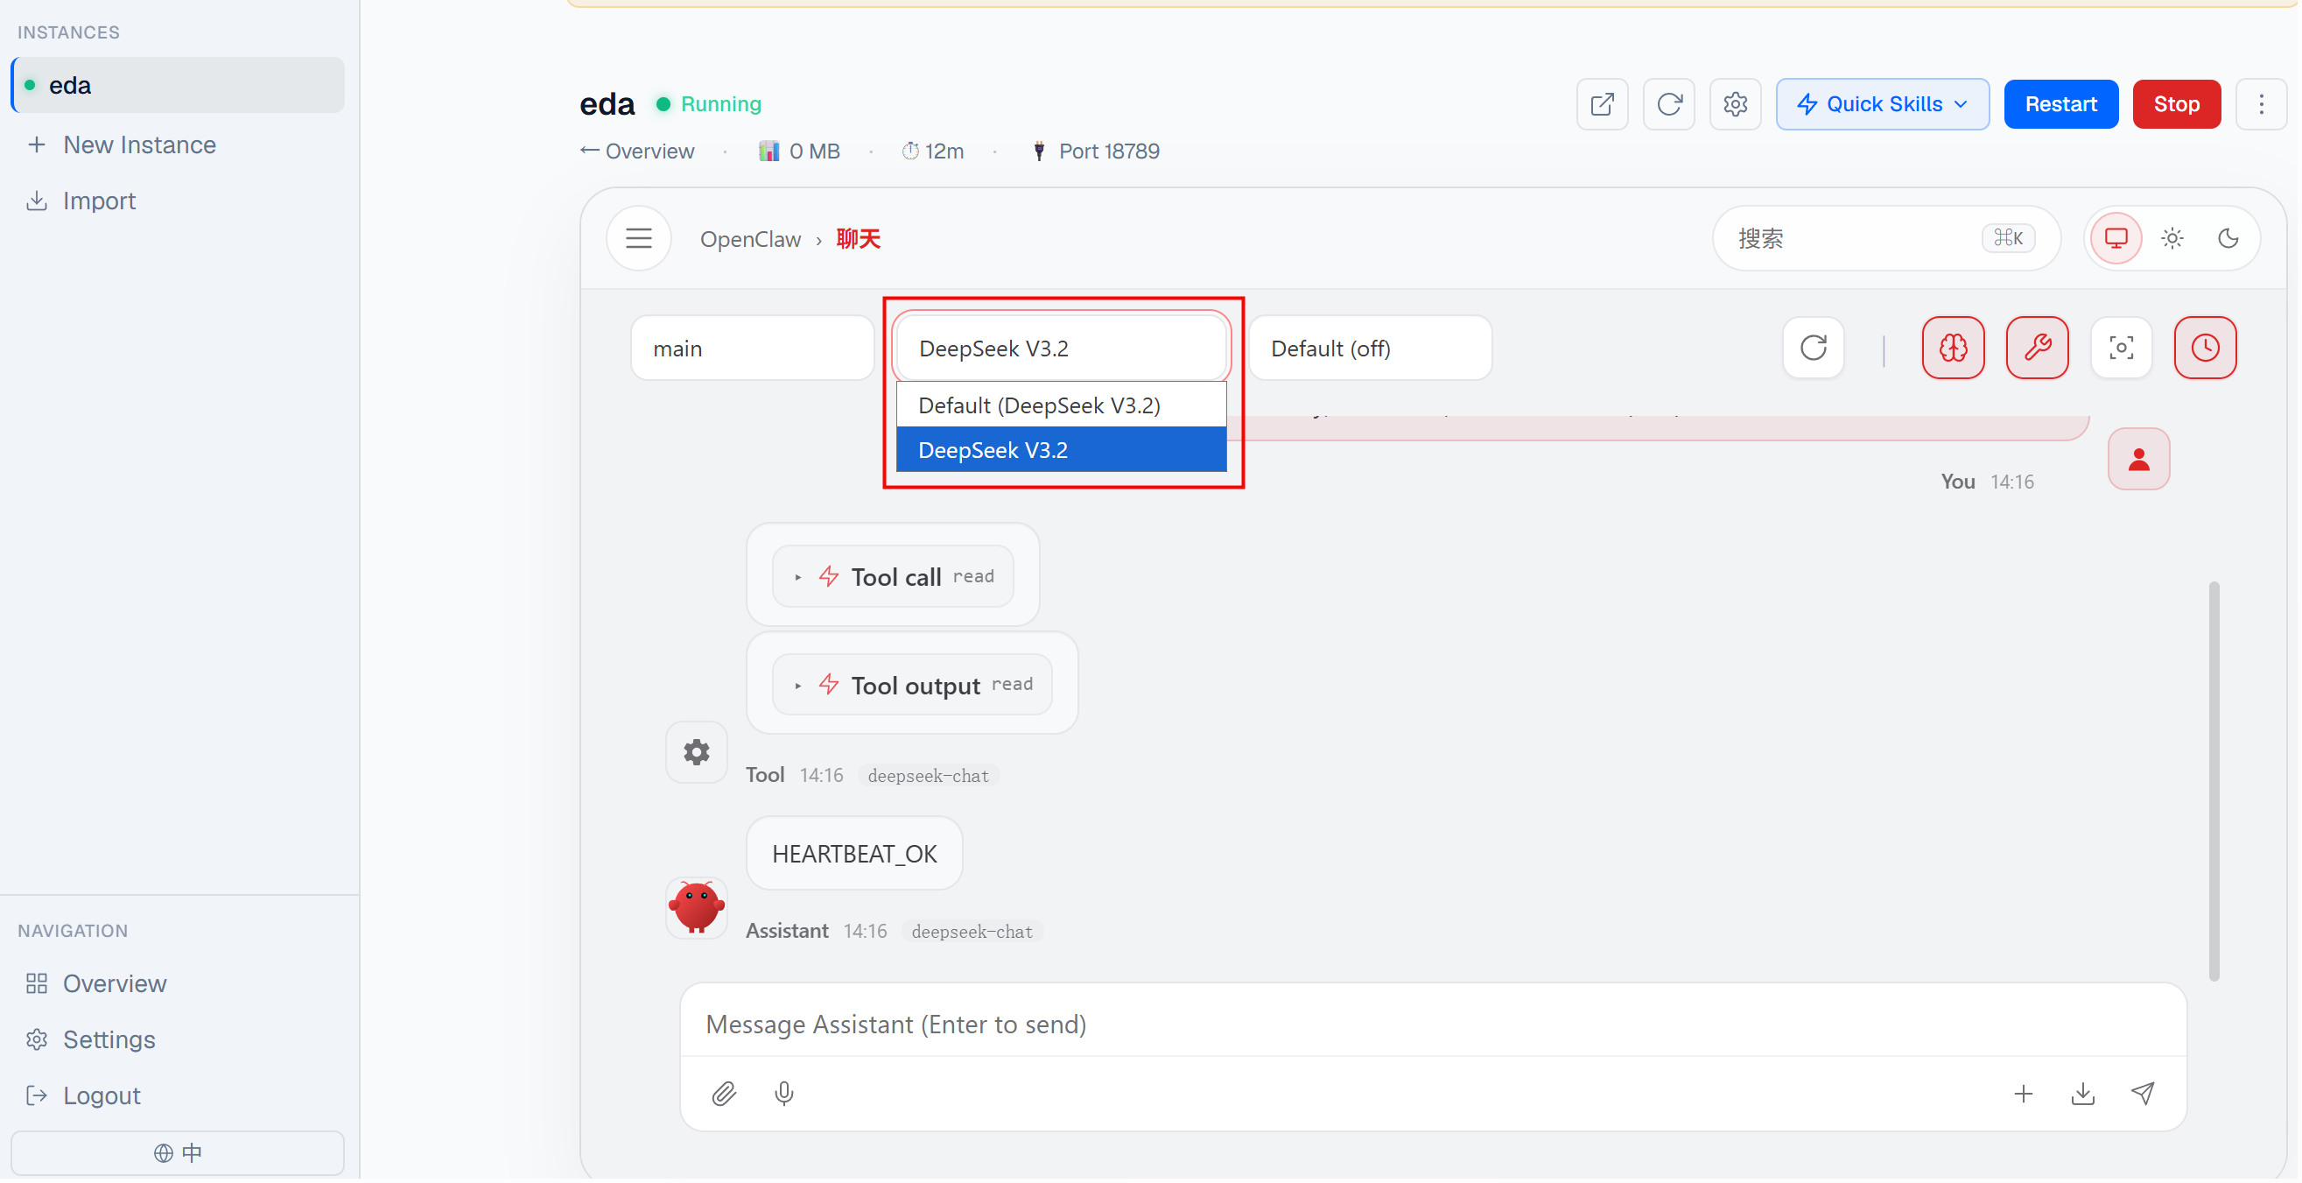Viewport: 2302px width, 1183px height.
Task: Toggle the OpenClaw hamburger sidebar menu
Action: (638, 239)
